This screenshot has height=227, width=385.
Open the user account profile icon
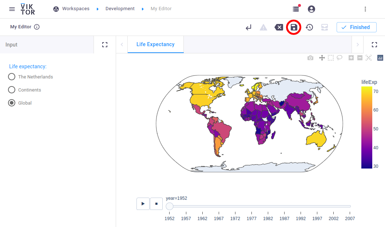click(x=311, y=9)
